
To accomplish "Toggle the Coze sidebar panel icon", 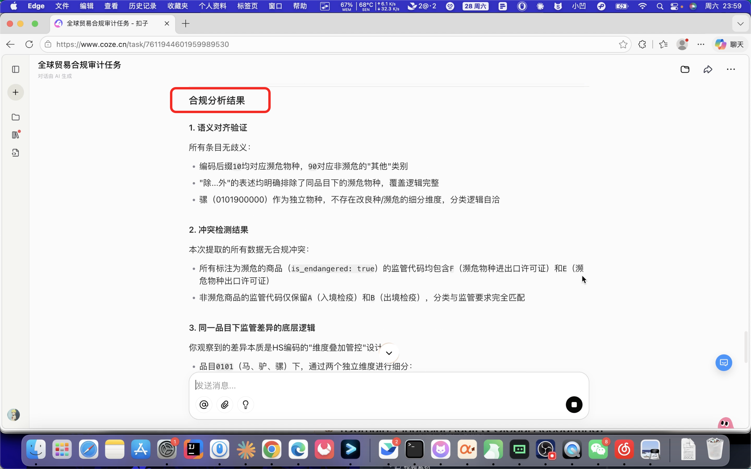I will [15, 69].
